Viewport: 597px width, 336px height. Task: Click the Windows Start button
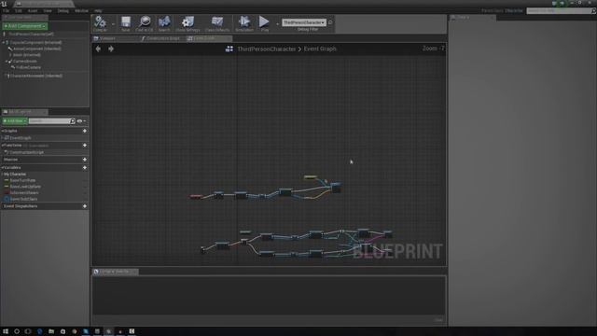click(6, 331)
